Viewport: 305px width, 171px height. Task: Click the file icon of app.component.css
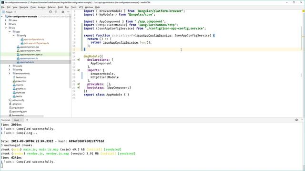[x=18, y=47]
